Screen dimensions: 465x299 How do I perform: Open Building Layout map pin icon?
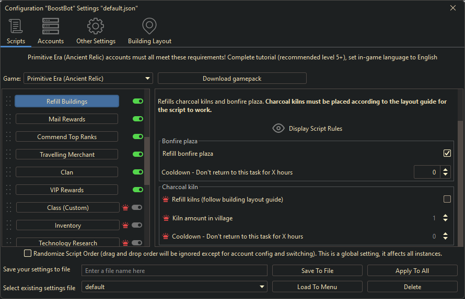tap(149, 26)
